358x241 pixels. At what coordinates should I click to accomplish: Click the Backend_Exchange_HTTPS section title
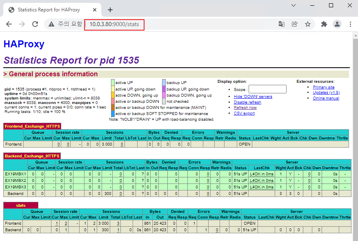(x=32, y=156)
